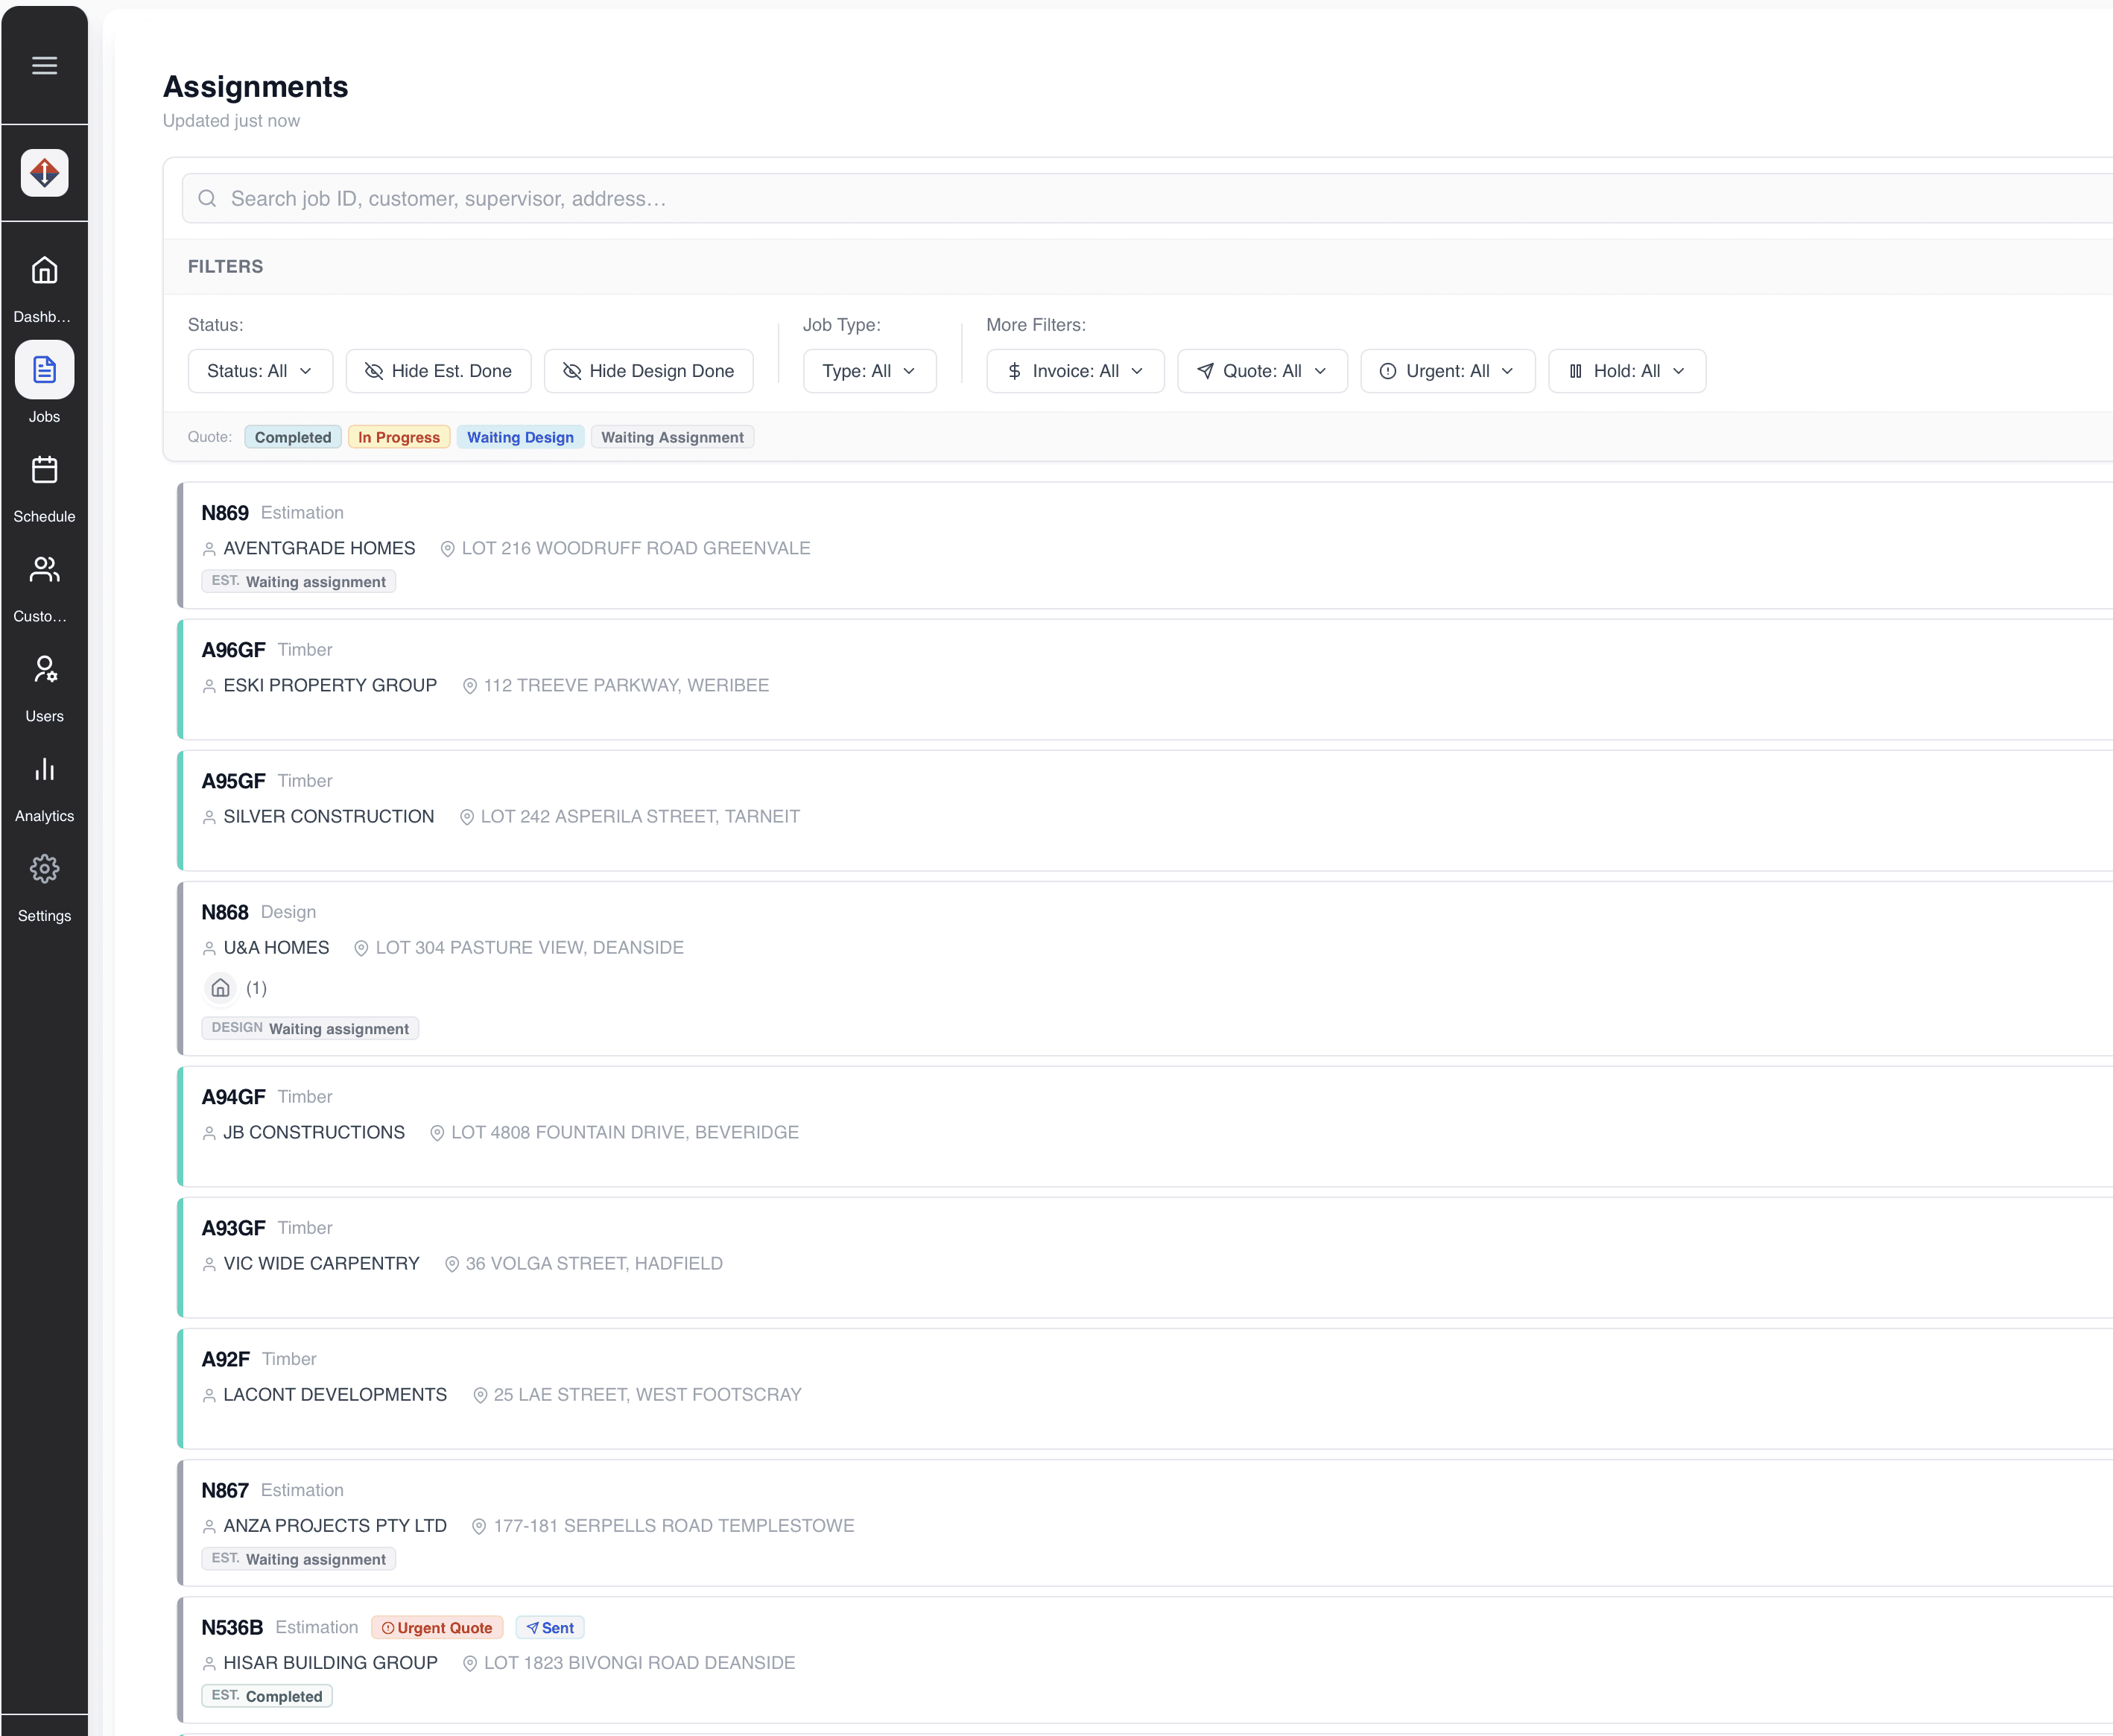Click the Completed quote filter chip
This screenshot has height=1736, width=2113.
[x=292, y=437]
